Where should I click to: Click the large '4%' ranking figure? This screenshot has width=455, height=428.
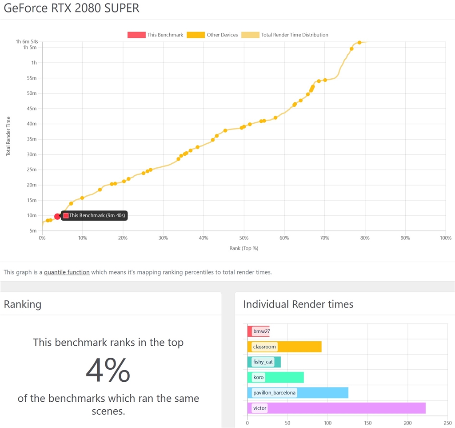[108, 370]
